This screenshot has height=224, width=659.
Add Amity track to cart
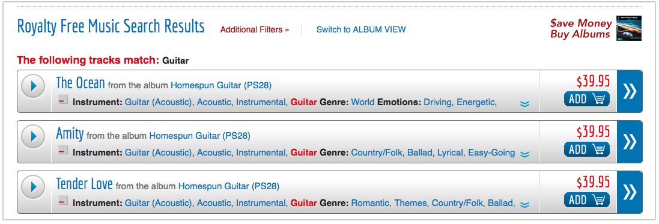click(587, 149)
